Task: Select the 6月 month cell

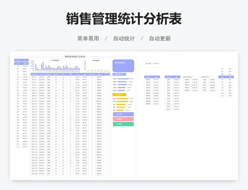Action: click(x=25, y=60)
